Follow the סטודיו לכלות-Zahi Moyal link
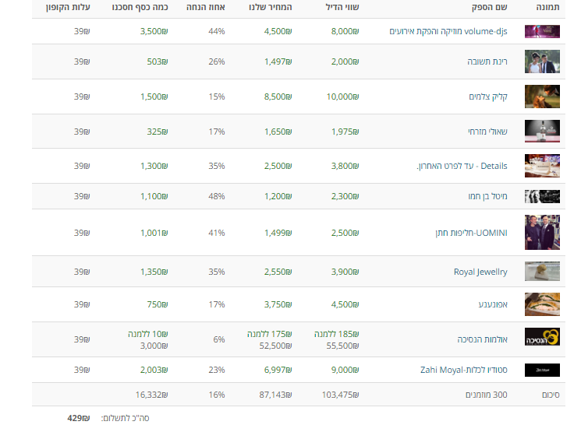Screen dimensions: 581x425 463,370
